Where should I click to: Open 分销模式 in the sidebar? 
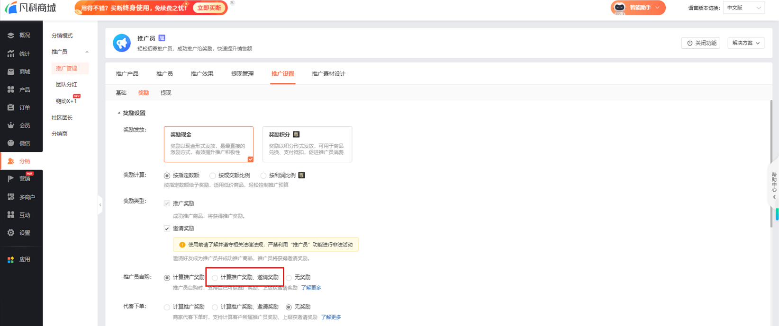(x=62, y=36)
